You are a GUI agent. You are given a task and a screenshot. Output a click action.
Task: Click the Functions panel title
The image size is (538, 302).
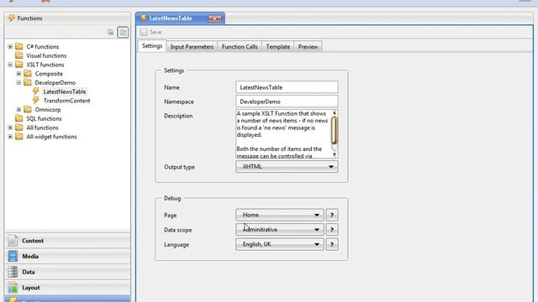coord(30,18)
